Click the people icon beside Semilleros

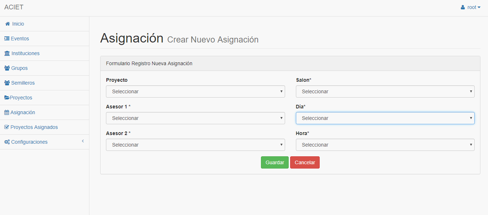click(x=7, y=83)
